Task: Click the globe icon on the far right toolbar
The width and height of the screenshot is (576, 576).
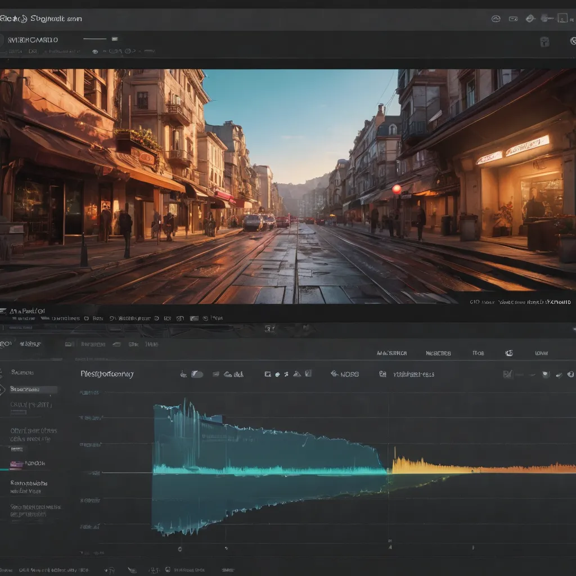Action: [x=570, y=373]
